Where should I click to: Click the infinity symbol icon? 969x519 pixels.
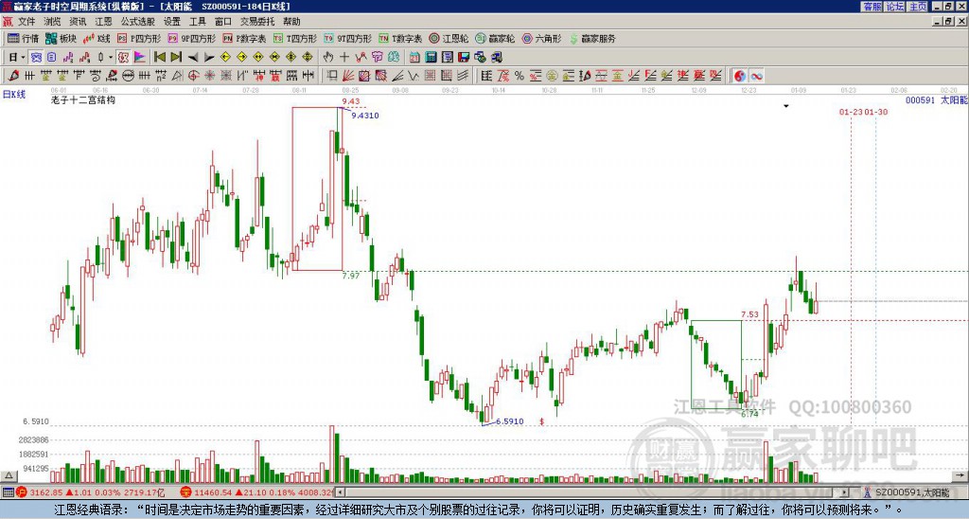756,76
